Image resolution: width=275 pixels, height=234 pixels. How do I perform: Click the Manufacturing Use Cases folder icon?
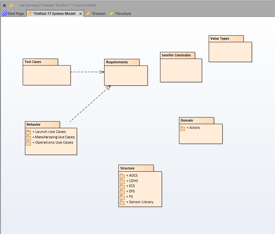pyautogui.click(x=28, y=137)
